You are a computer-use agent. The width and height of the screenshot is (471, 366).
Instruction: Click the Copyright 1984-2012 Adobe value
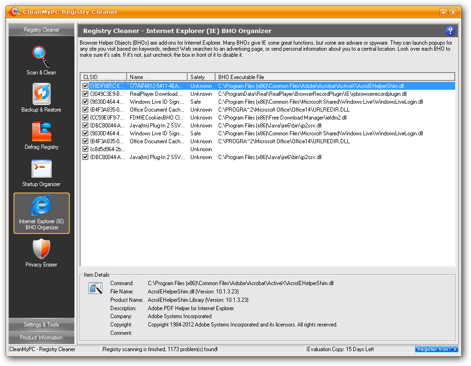242,325
